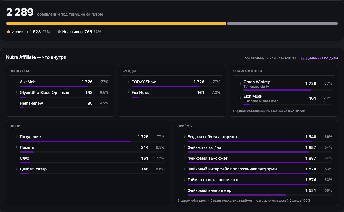This screenshot has width=344, height=212.
Task: Click the «Nutra Affiliate — что внутри» heading
Action: pos(36,57)
